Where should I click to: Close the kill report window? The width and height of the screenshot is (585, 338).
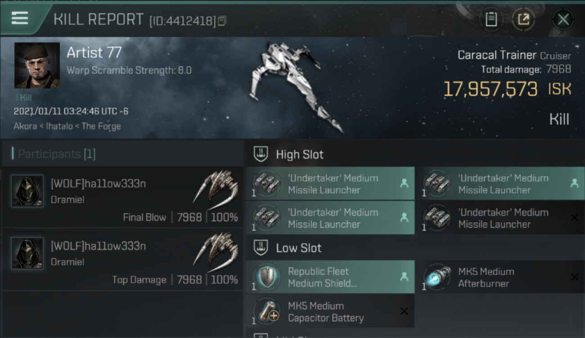tap(563, 19)
